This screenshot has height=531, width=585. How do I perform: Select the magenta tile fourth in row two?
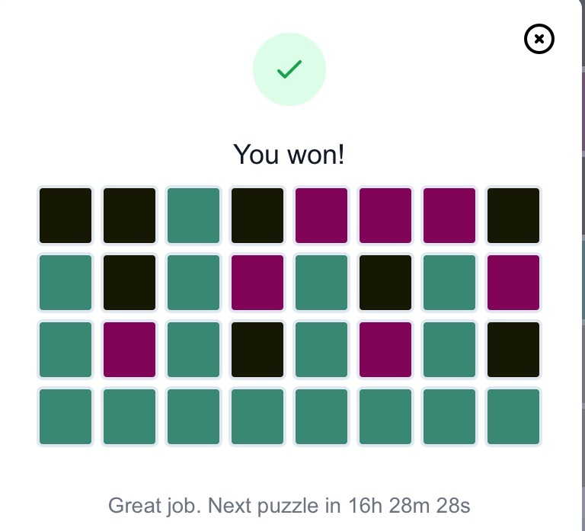pyautogui.click(x=257, y=283)
